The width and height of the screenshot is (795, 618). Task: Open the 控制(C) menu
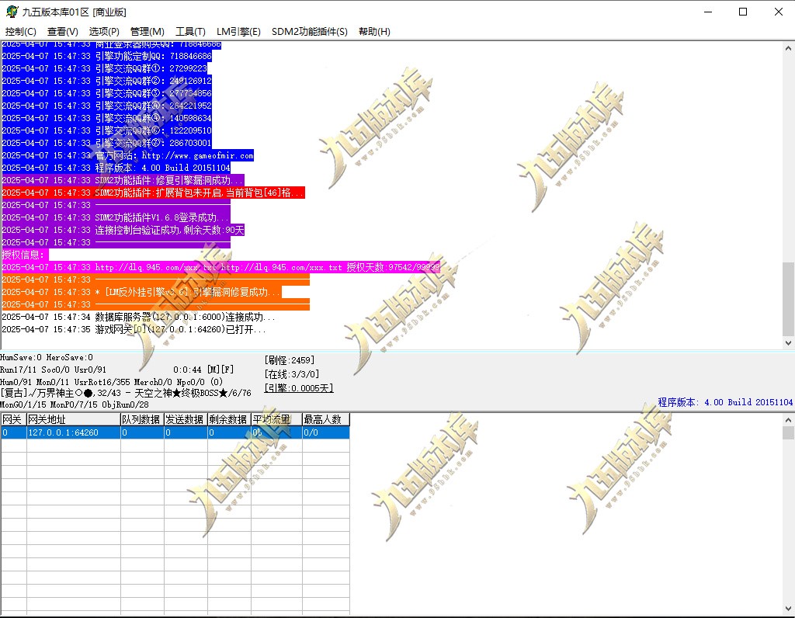(21, 31)
